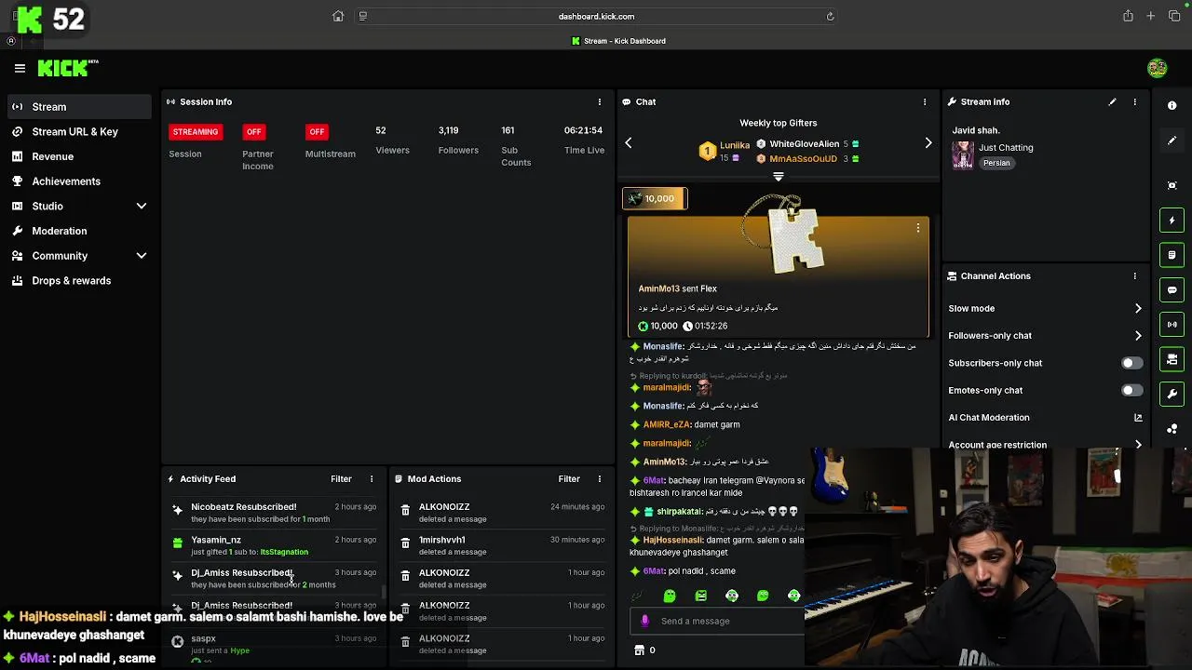Open Just Chatting category link
The image size is (1192, 670).
1006,148
